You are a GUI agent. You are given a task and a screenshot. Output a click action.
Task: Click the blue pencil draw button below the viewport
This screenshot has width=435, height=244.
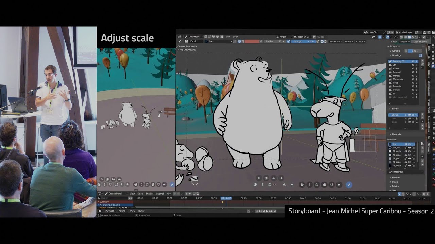point(349,185)
